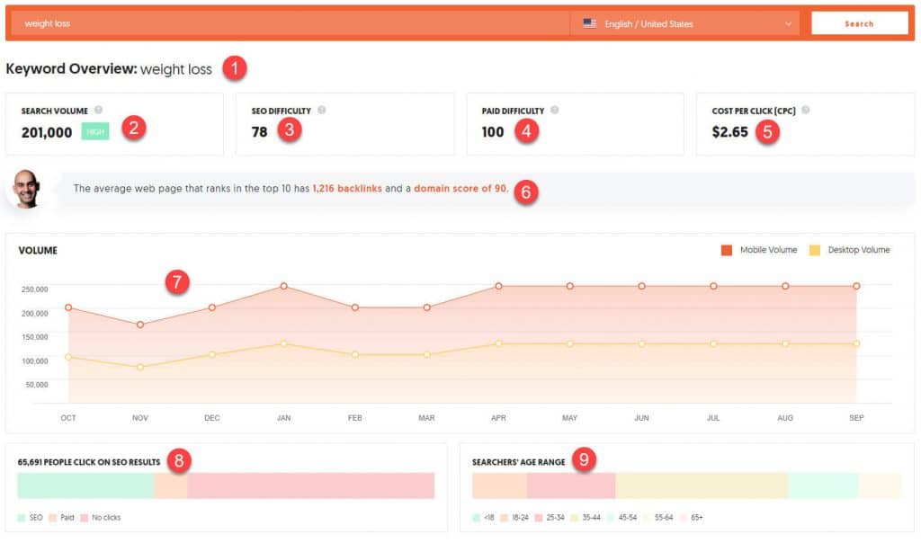Screen dimensions: 921x543
Task: Open the 1,216 backlinks link
Action: [x=346, y=189]
